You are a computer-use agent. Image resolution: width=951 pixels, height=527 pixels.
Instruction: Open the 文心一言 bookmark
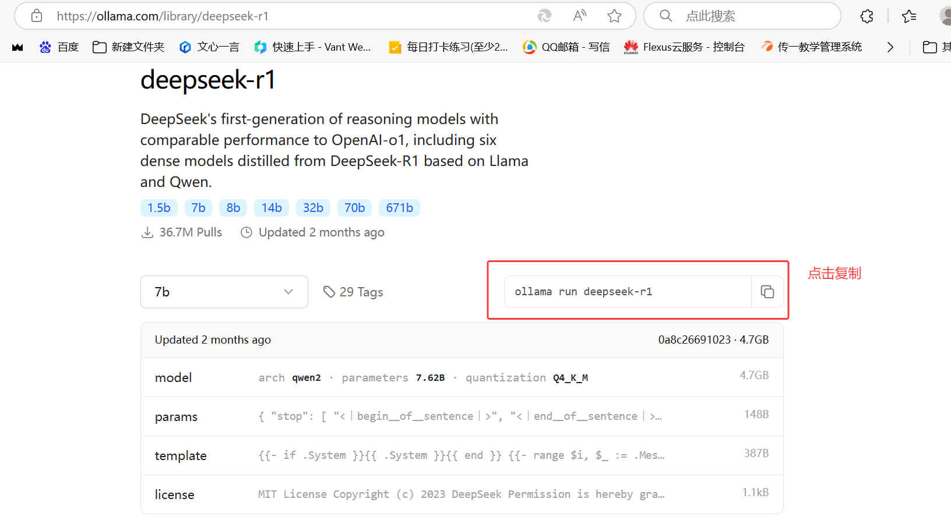point(209,47)
